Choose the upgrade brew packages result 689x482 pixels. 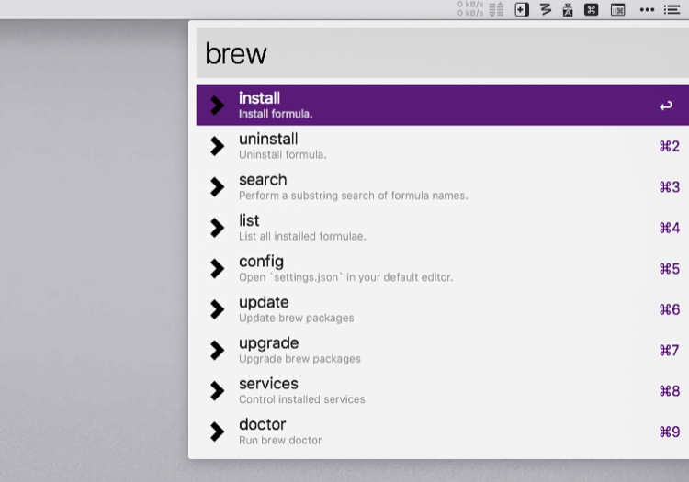tap(443, 351)
